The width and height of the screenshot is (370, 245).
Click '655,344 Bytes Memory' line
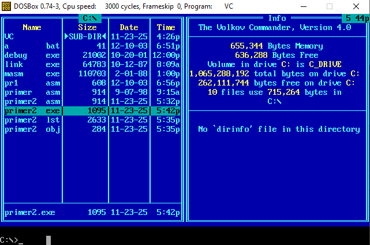click(x=276, y=46)
